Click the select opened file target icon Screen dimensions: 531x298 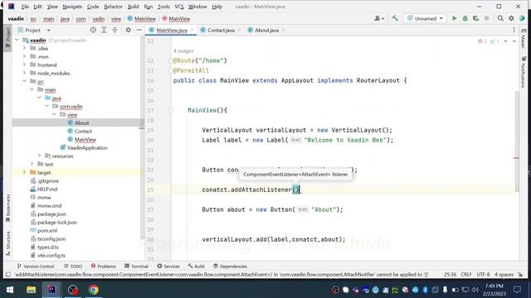(93, 30)
